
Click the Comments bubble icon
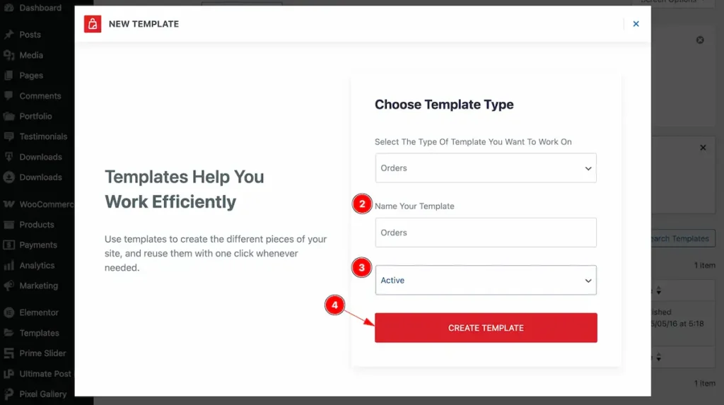8,96
